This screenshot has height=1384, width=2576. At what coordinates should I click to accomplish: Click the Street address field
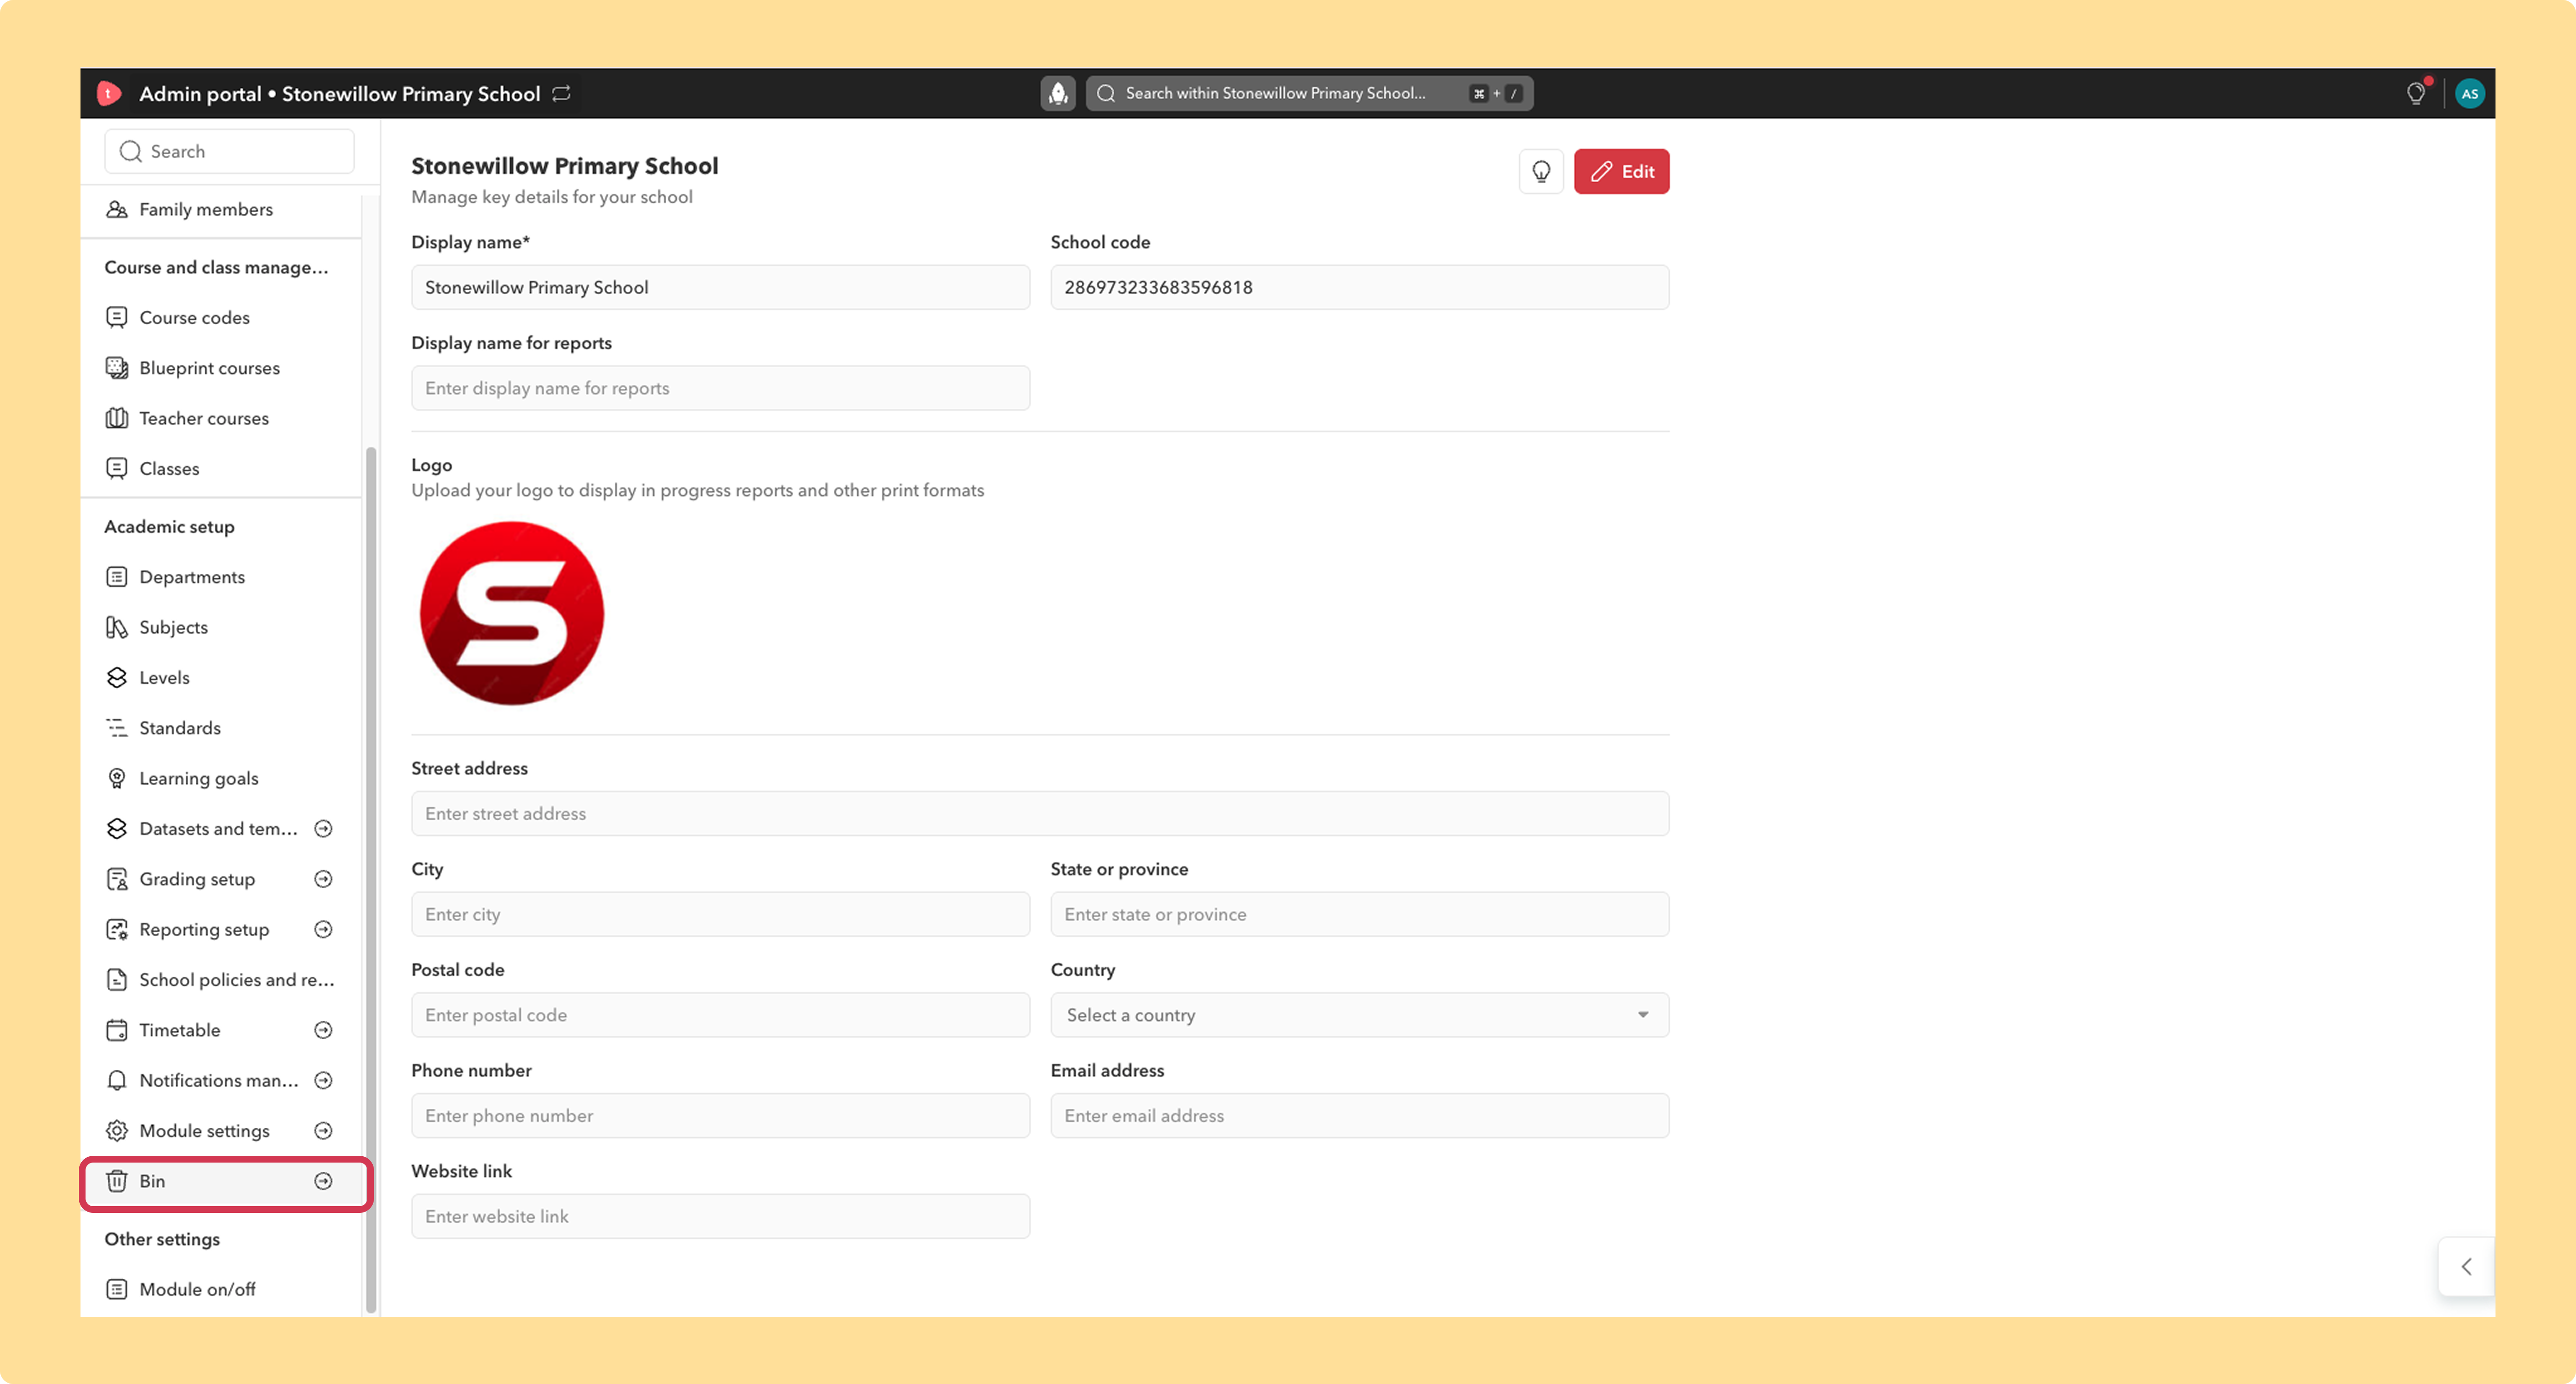[x=1040, y=814]
